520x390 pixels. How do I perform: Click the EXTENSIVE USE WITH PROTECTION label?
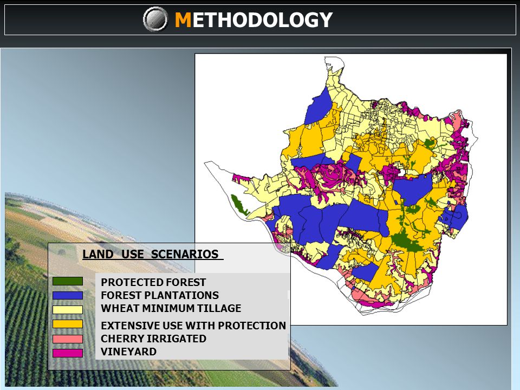(x=193, y=326)
